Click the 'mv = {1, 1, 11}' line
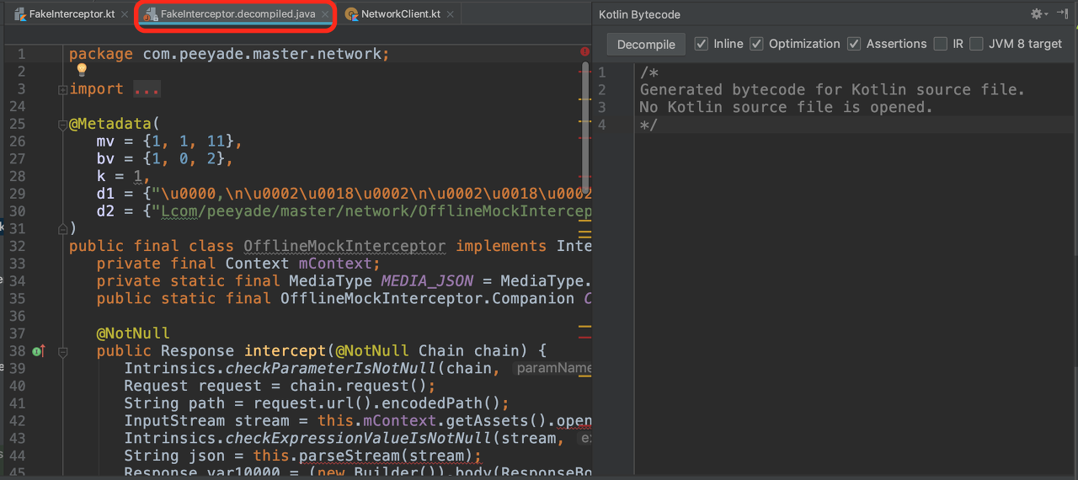This screenshot has height=480, width=1078. click(x=169, y=141)
